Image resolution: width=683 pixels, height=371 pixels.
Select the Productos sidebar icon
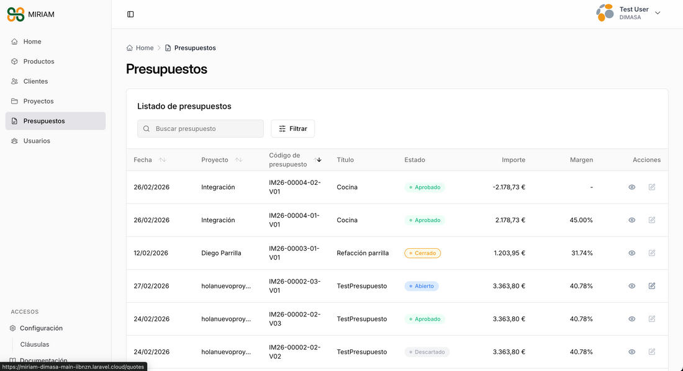[x=14, y=61]
